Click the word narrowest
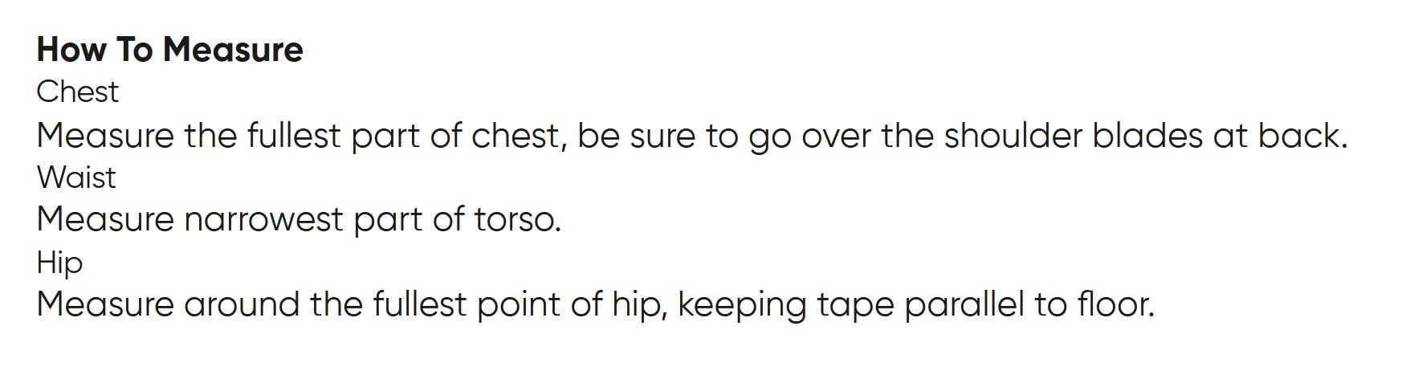Image resolution: width=1406 pixels, height=379 pixels. pos(263,220)
